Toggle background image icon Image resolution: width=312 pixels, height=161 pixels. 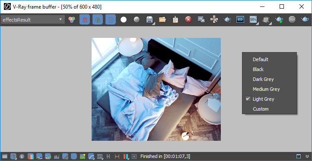(83, 156)
